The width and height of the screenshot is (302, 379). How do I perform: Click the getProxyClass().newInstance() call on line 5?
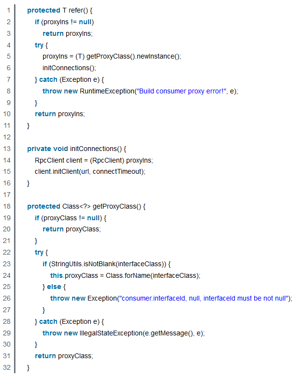tap(133, 56)
